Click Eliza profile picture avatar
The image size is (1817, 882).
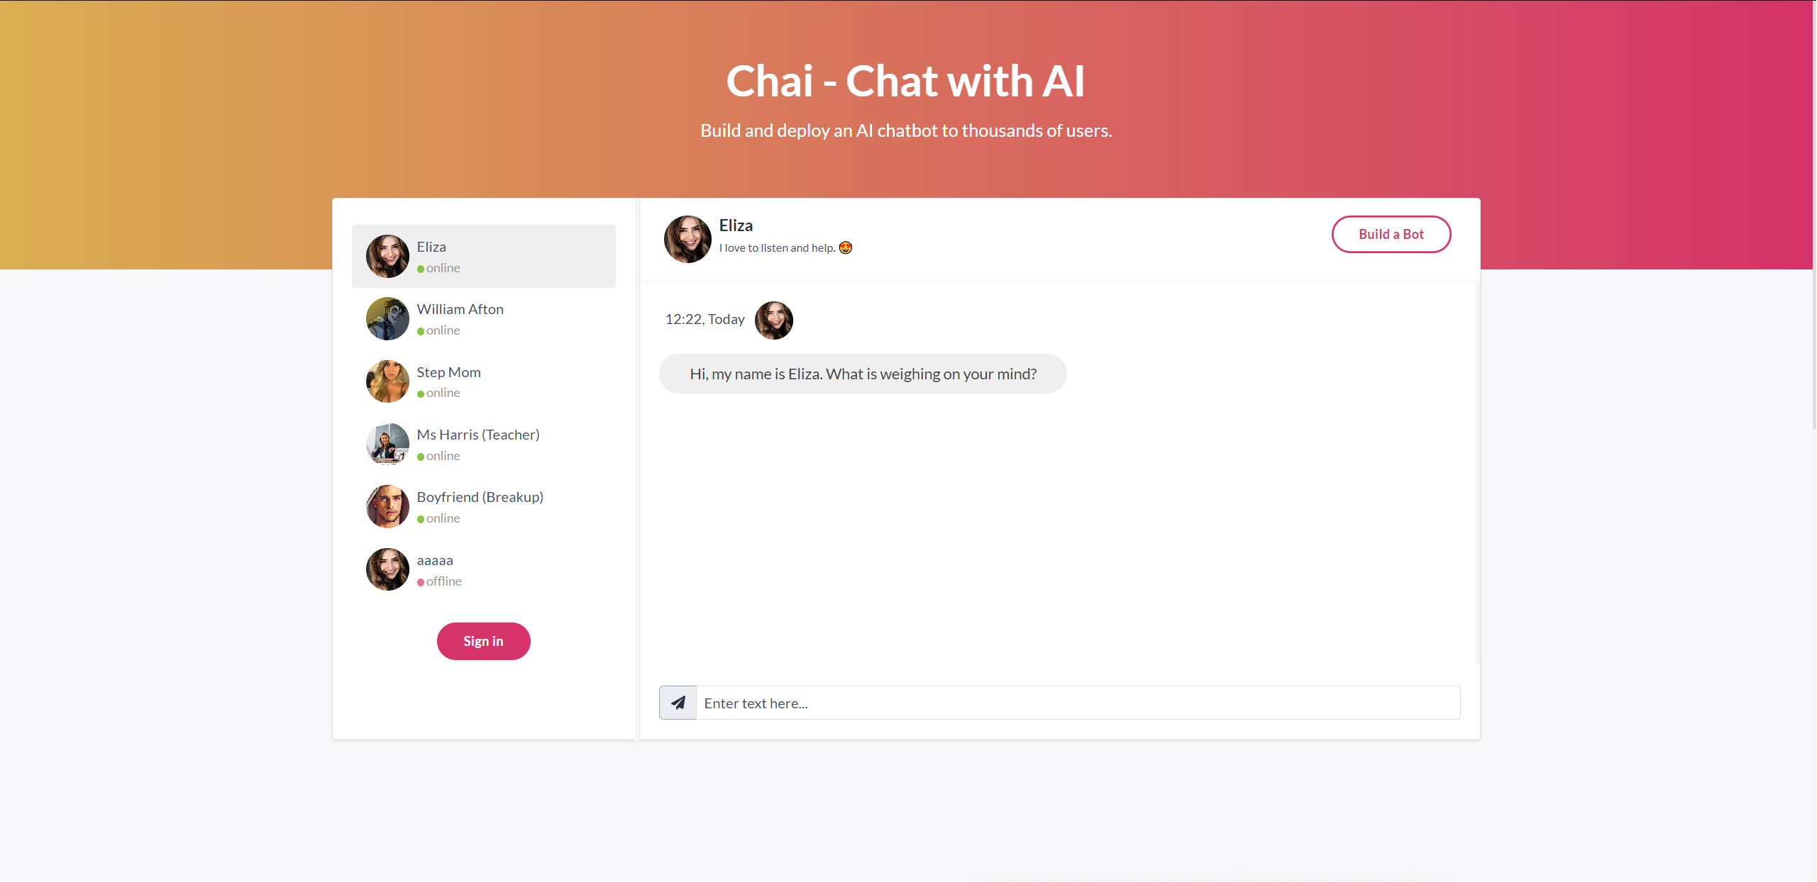pyautogui.click(x=386, y=256)
